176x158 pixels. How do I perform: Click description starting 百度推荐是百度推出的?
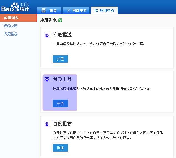[108, 135]
